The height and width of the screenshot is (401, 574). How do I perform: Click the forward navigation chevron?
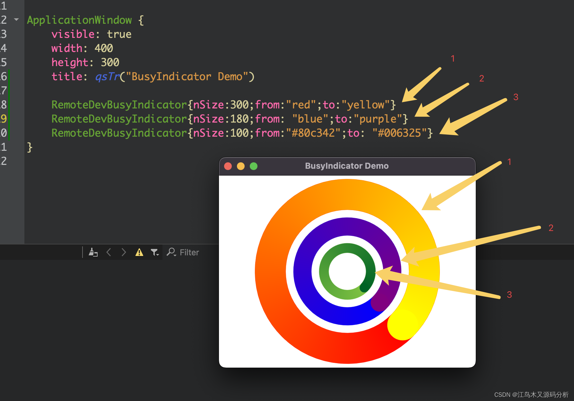point(124,252)
